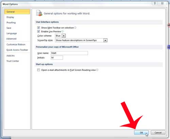Click the info icon next to Live Preview
The width and height of the screenshot is (170, 139).
pos(63,32)
